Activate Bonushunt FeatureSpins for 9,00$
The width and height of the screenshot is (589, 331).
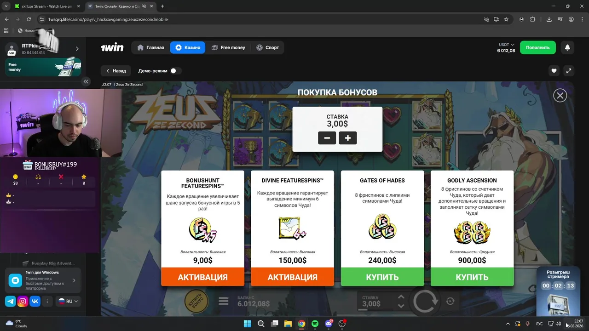[202, 277]
